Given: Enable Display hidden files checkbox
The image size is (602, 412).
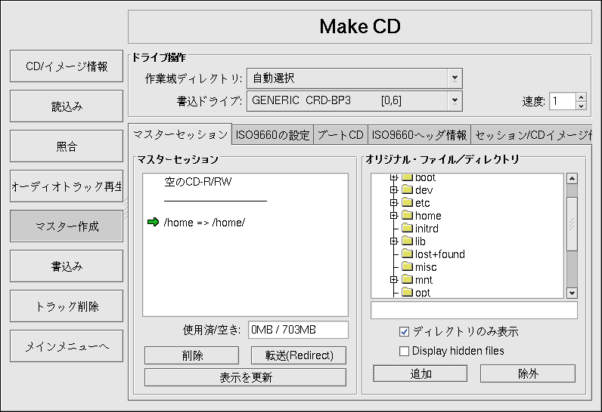Looking at the screenshot, I should (x=404, y=351).
